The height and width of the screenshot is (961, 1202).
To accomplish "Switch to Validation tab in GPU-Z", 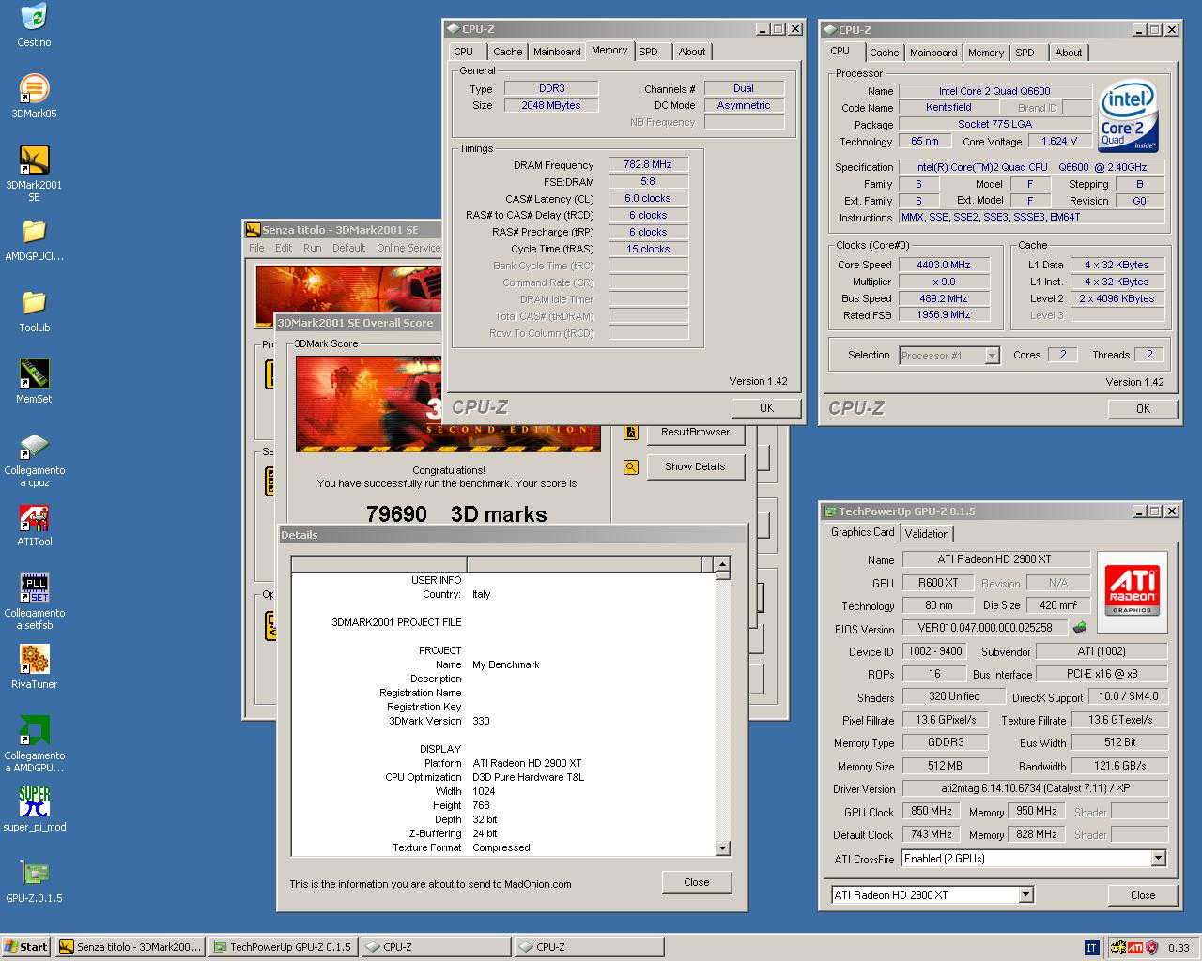I will (x=927, y=533).
